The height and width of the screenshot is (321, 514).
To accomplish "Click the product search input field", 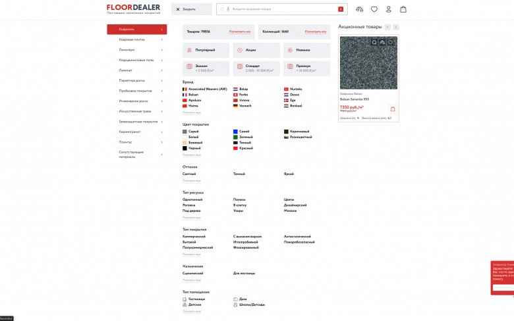I will (x=282, y=9).
